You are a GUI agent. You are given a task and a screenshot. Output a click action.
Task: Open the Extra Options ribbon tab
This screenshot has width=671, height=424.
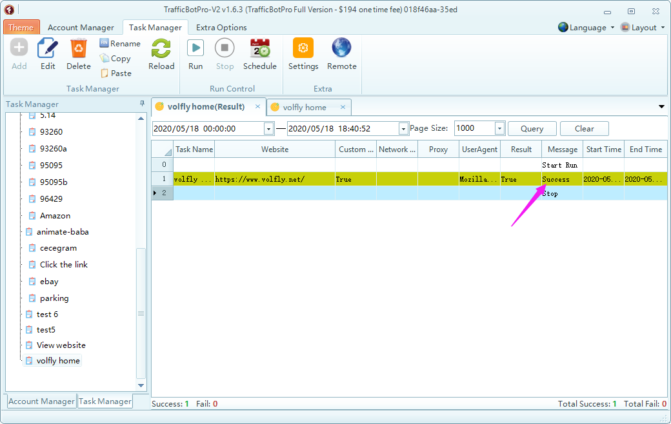click(221, 28)
